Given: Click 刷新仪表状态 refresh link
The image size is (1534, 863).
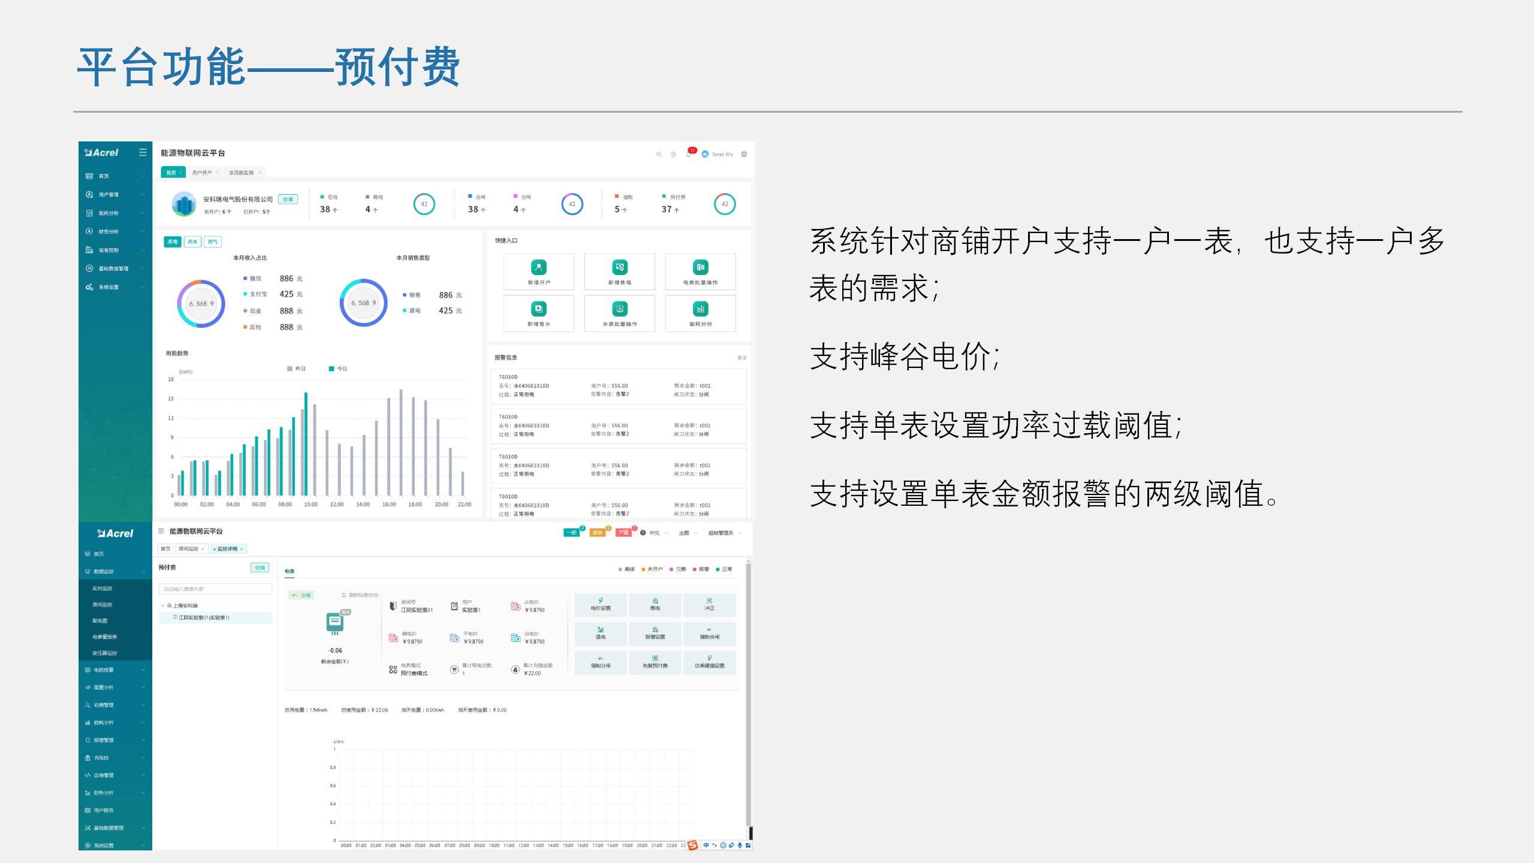Looking at the screenshot, I should [x=361, y=595].
